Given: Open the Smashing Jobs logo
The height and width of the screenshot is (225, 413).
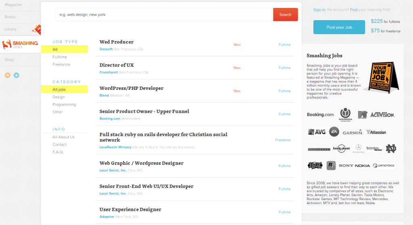Looking at the screenshot, I should [20, 45].
